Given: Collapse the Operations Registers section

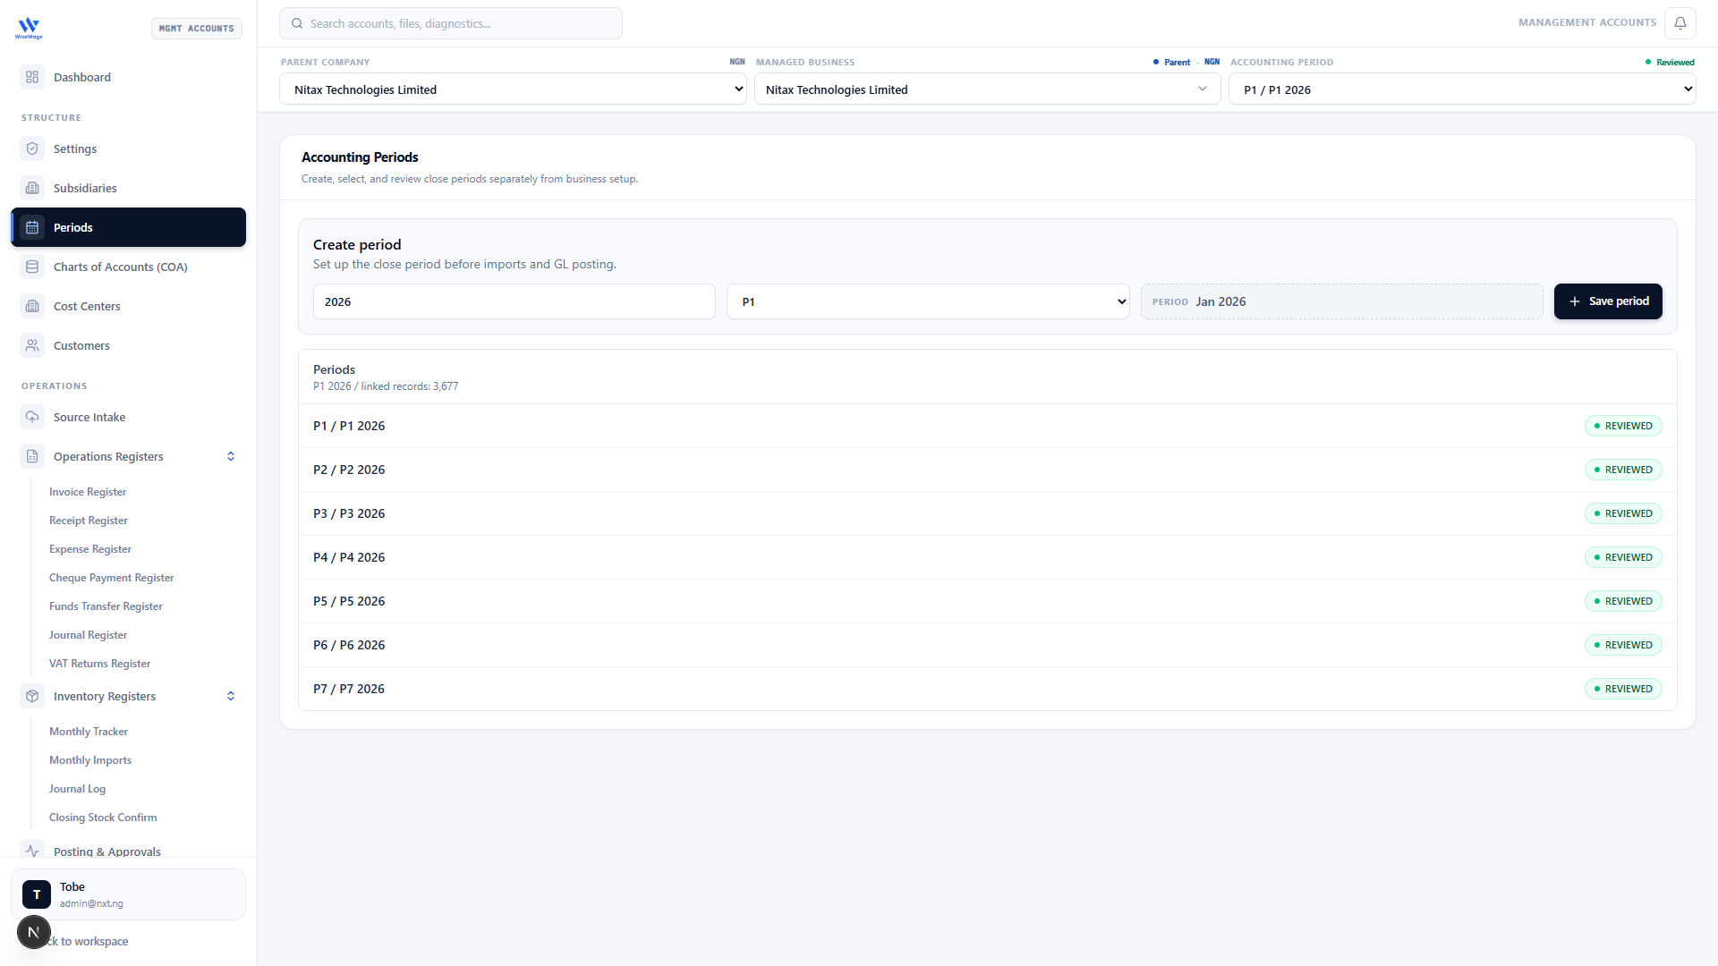Looking at the screenshot, I should click(x=231, y=456).
